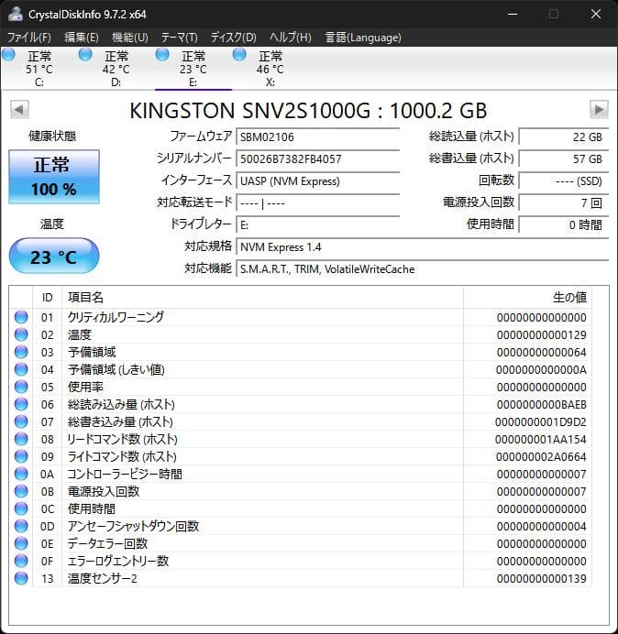
Task: Click the ID column header
Action: 47,298
